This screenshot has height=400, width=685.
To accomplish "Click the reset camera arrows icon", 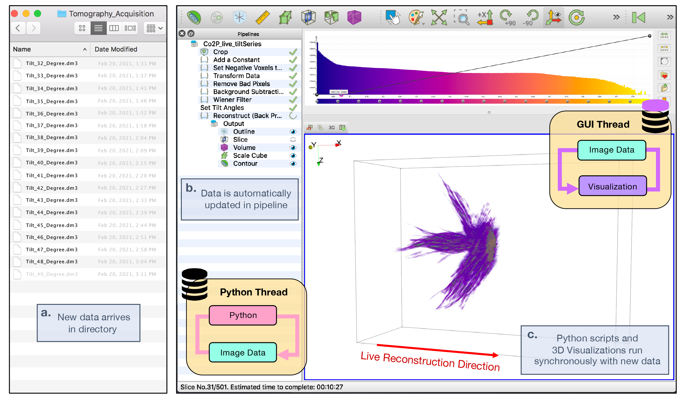I will [439, 18].
